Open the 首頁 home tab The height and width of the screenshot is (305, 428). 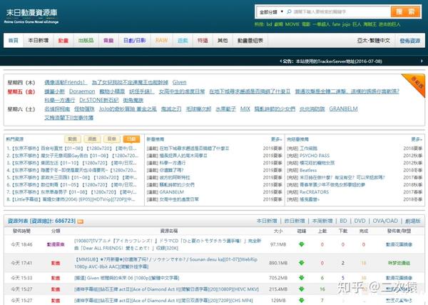tap(14, 41)
